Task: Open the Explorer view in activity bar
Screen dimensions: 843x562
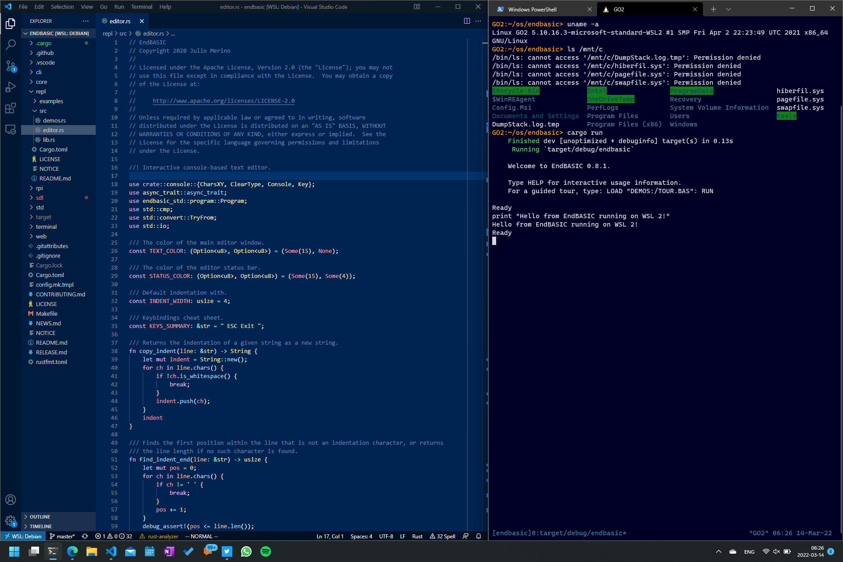Action: 11,24
